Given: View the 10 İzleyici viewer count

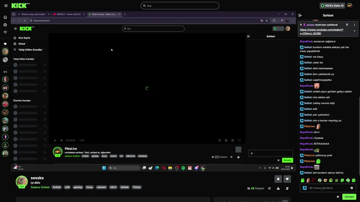Looking at the screenshot, I should 256,189.
